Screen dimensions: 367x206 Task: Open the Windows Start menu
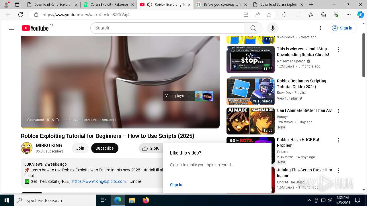pyautogui.click(x=7, y=200)
